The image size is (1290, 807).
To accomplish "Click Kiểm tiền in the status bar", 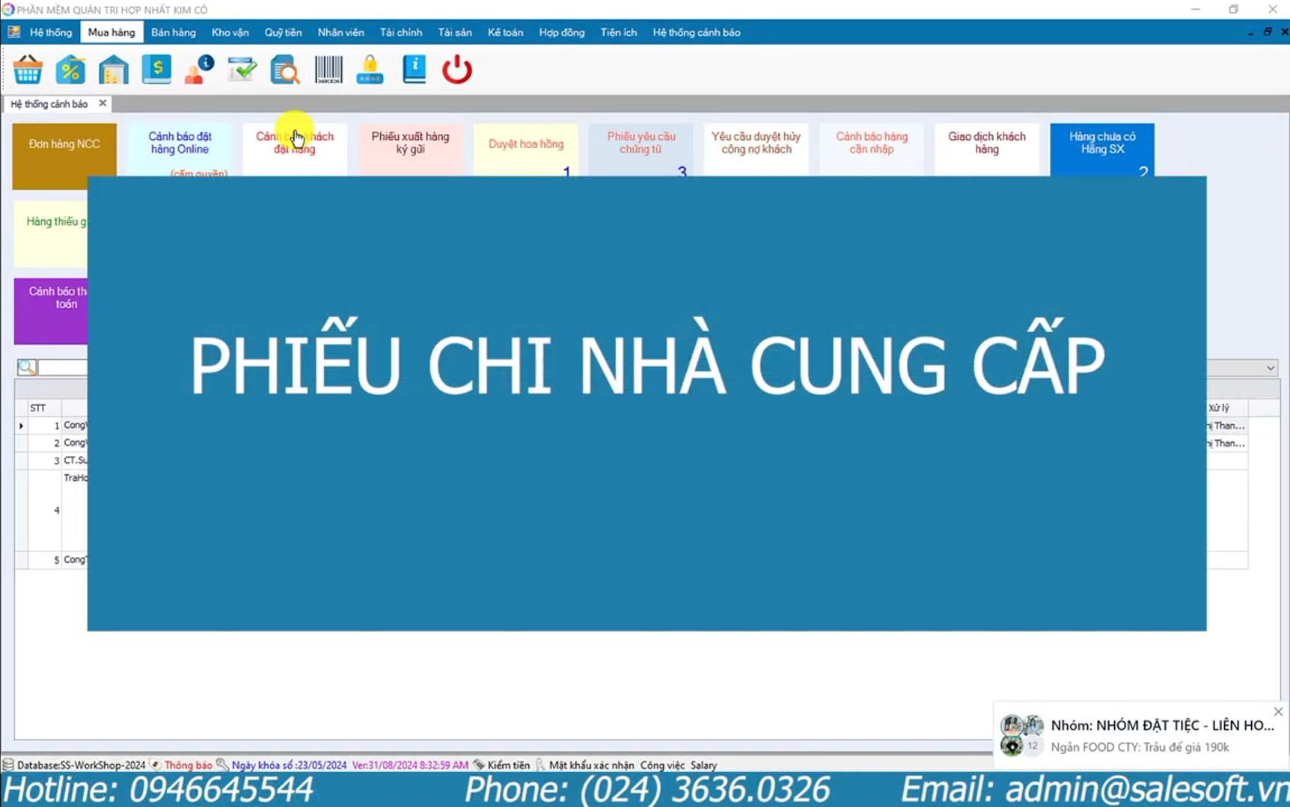I will click(508, 765).
